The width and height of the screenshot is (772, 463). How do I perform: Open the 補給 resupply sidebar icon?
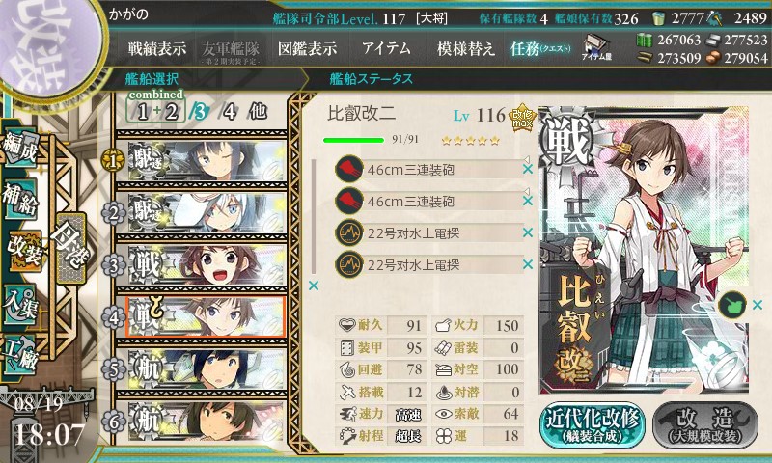(20, 200)
